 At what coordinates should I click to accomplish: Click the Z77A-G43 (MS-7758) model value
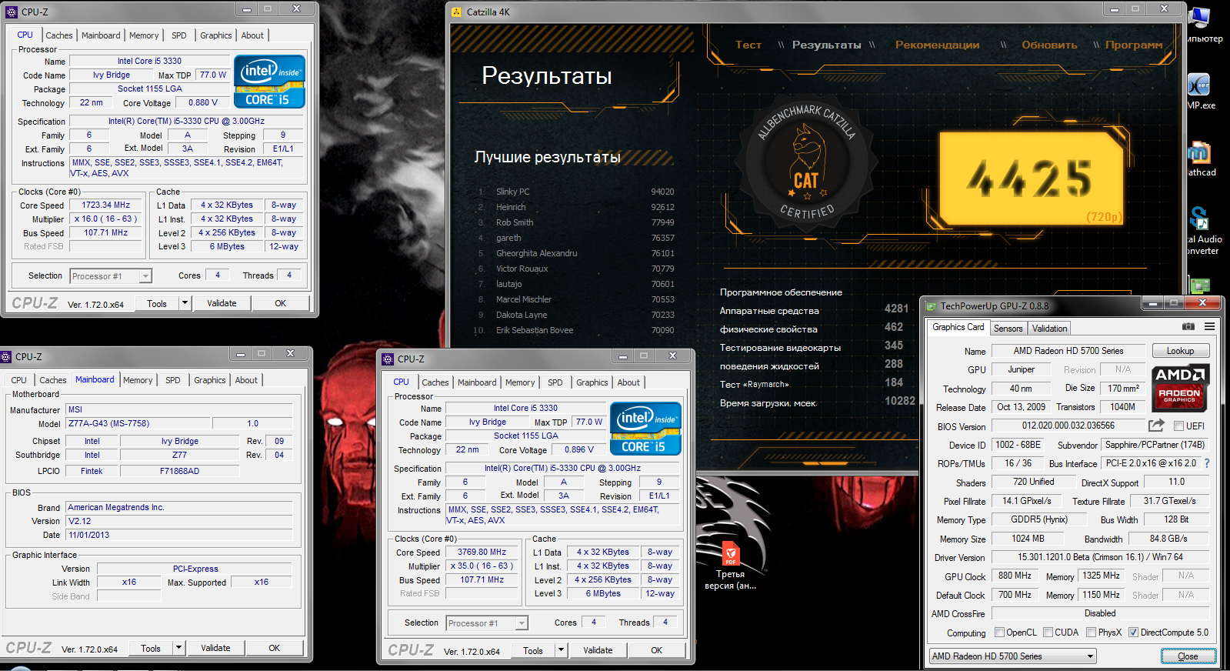pos(137,423)
